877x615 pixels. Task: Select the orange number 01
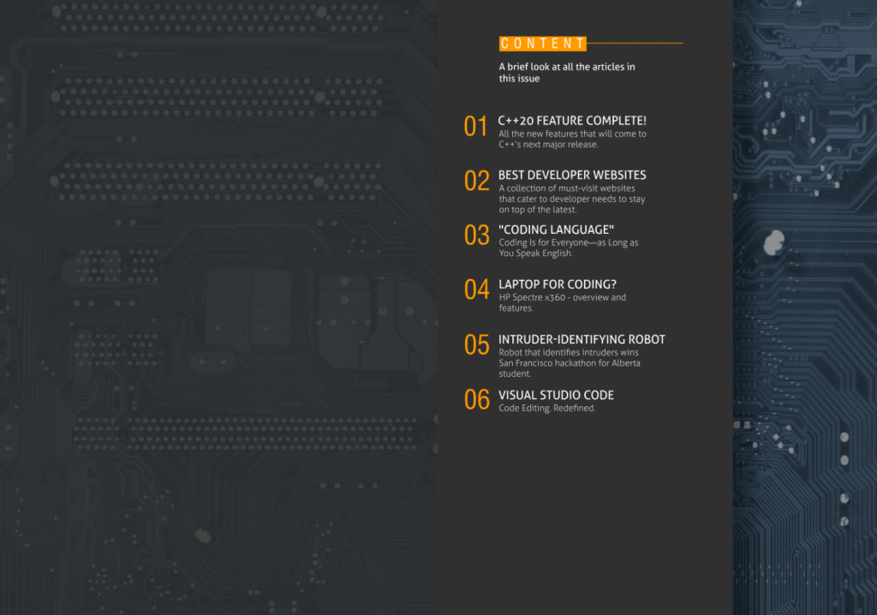click(x=475, y=127)
